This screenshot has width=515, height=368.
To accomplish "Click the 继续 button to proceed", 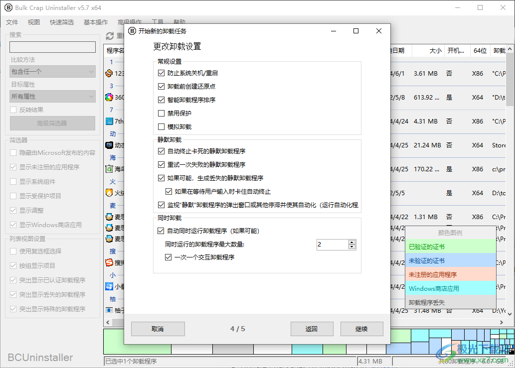I will tap(361, 329).
